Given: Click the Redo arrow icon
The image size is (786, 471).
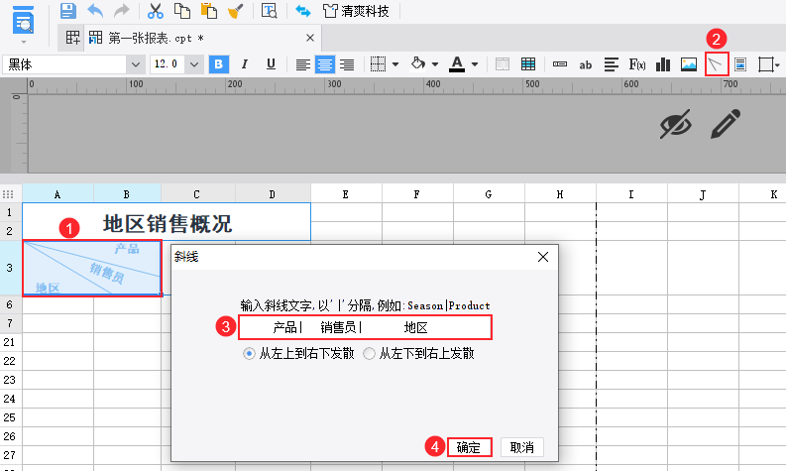Looking at the screenshot, I should [121, 11].
